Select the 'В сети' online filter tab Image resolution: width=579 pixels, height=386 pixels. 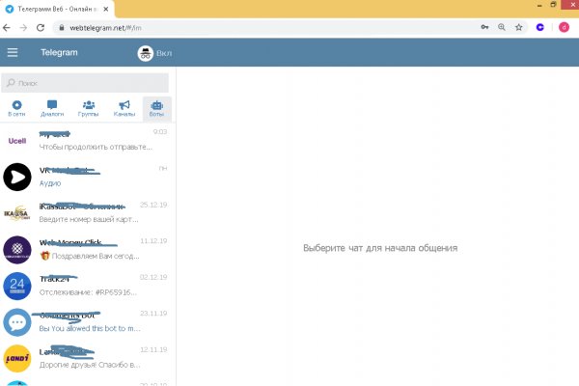coord(17,108)
